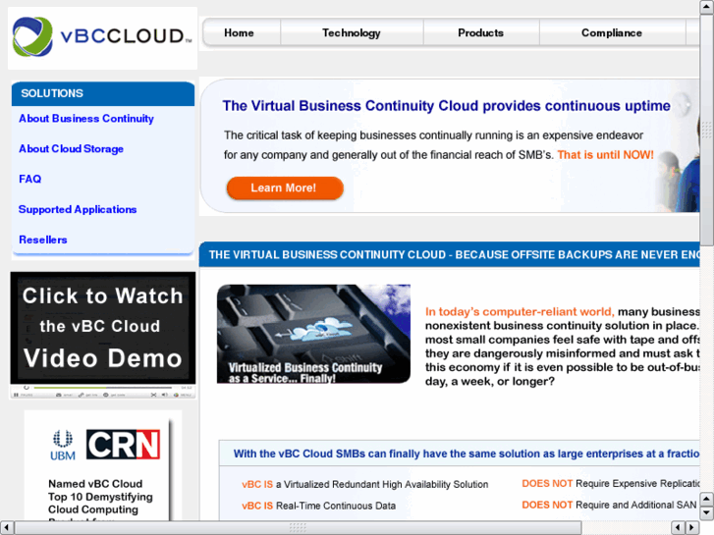The image size is (714, 535).
Task: Open About Business Continuity link
Action: [x=86, y=119]
